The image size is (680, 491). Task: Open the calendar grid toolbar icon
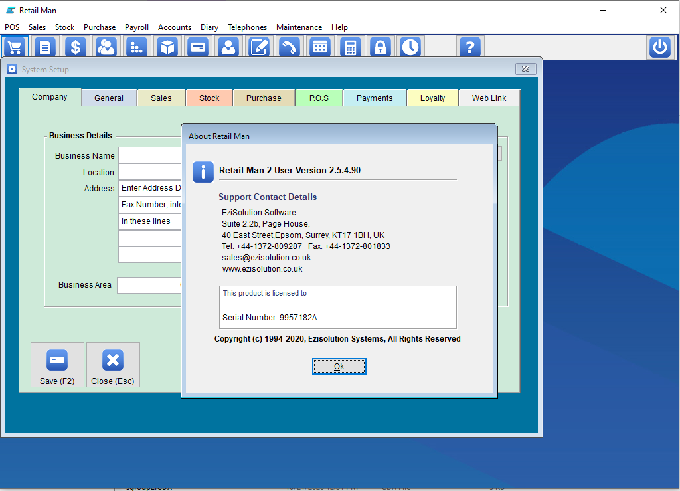coord(320,47)
